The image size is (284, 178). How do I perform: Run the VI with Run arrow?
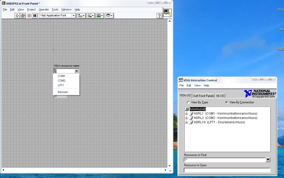tap(17, 16)
